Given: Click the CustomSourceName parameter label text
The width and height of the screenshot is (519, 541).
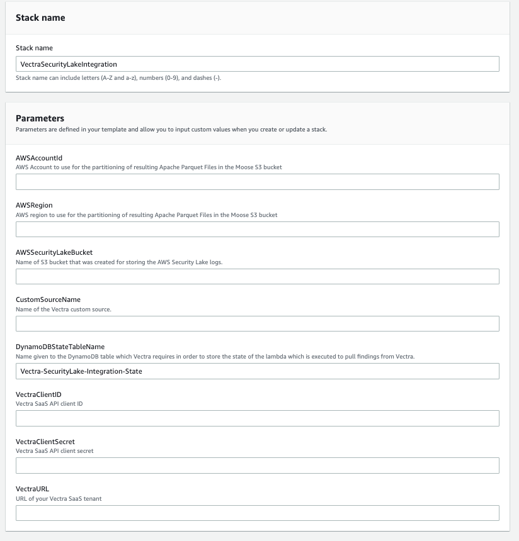Looking at the screenshot, I should click(x=48, y=299).
